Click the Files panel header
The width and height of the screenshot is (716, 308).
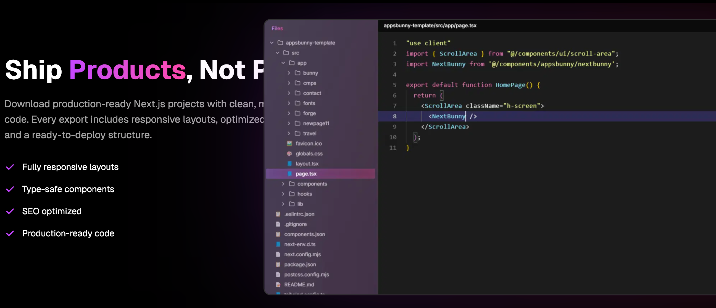(277, 28)
